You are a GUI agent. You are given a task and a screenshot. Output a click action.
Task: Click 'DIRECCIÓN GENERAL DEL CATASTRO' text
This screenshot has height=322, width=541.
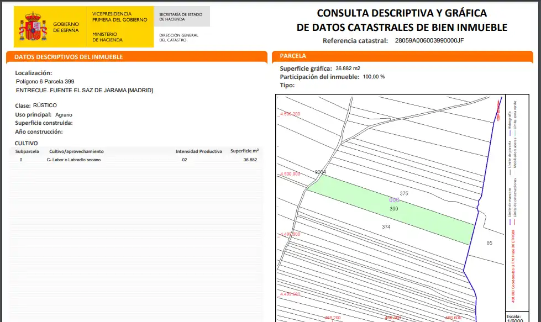178,38
